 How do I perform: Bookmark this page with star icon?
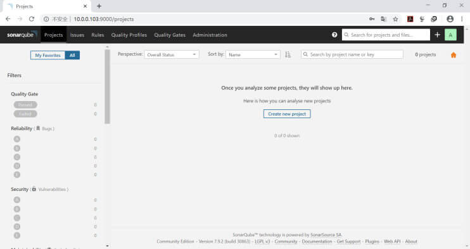pyautogui.click(x=395, y=19)
